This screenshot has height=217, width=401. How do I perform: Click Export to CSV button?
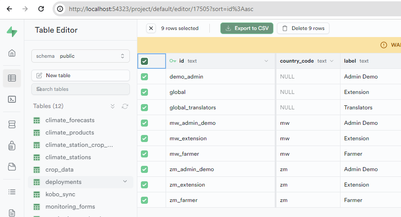click(x=247, y=28)
